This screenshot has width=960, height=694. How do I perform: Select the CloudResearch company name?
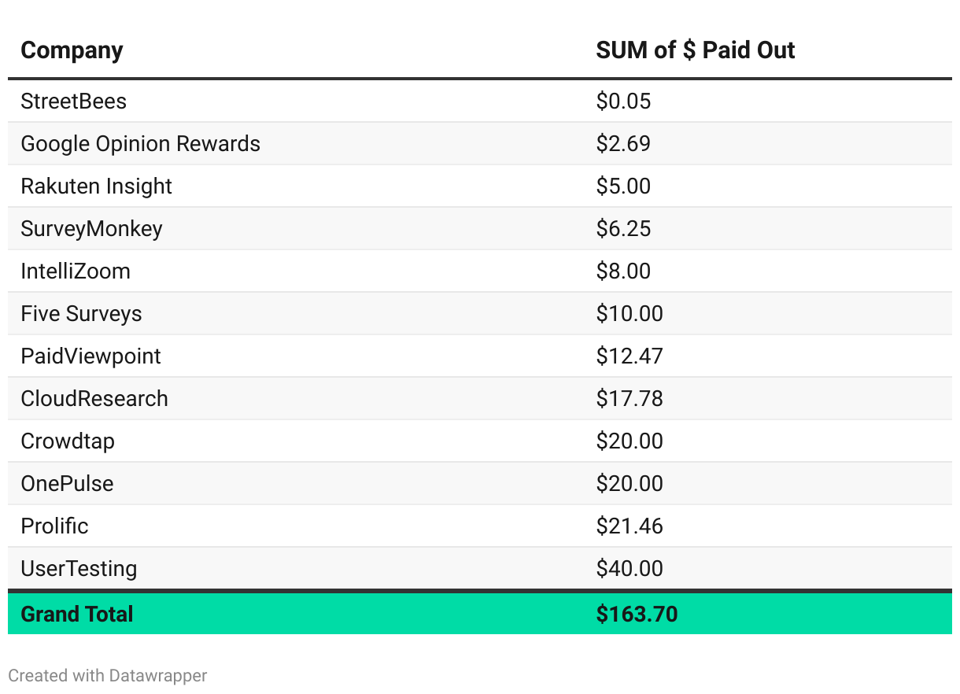(x=94, y=399)
